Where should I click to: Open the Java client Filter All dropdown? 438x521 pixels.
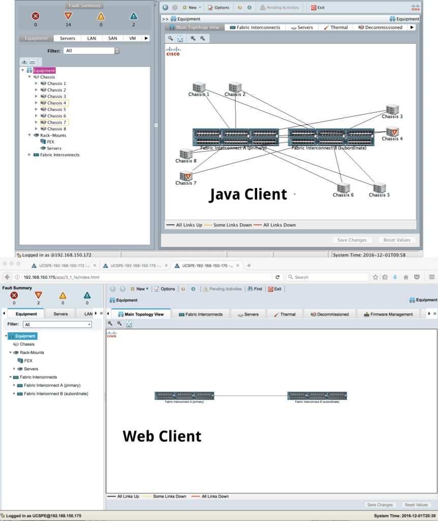tap(91, 51)
